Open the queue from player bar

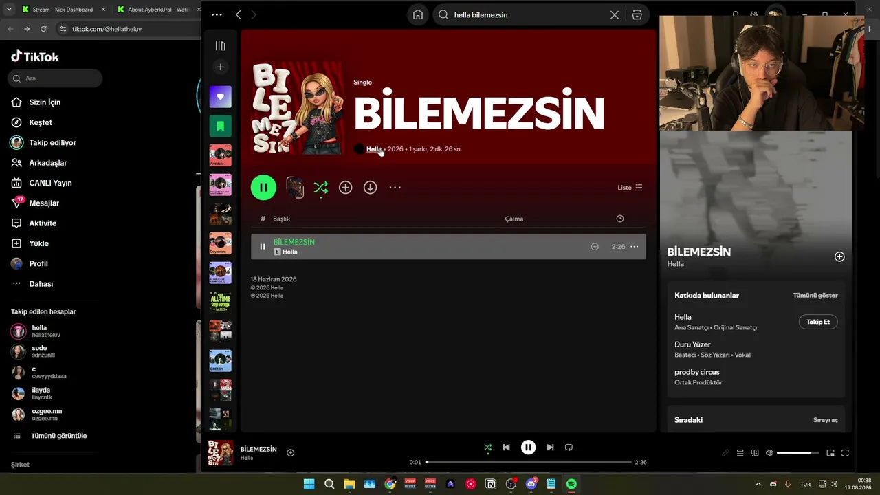[x=740, y=453]
